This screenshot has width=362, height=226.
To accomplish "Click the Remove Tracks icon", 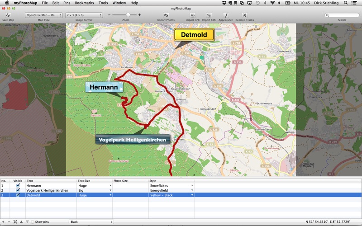I will pyautogui.click(x=244, y=15).
